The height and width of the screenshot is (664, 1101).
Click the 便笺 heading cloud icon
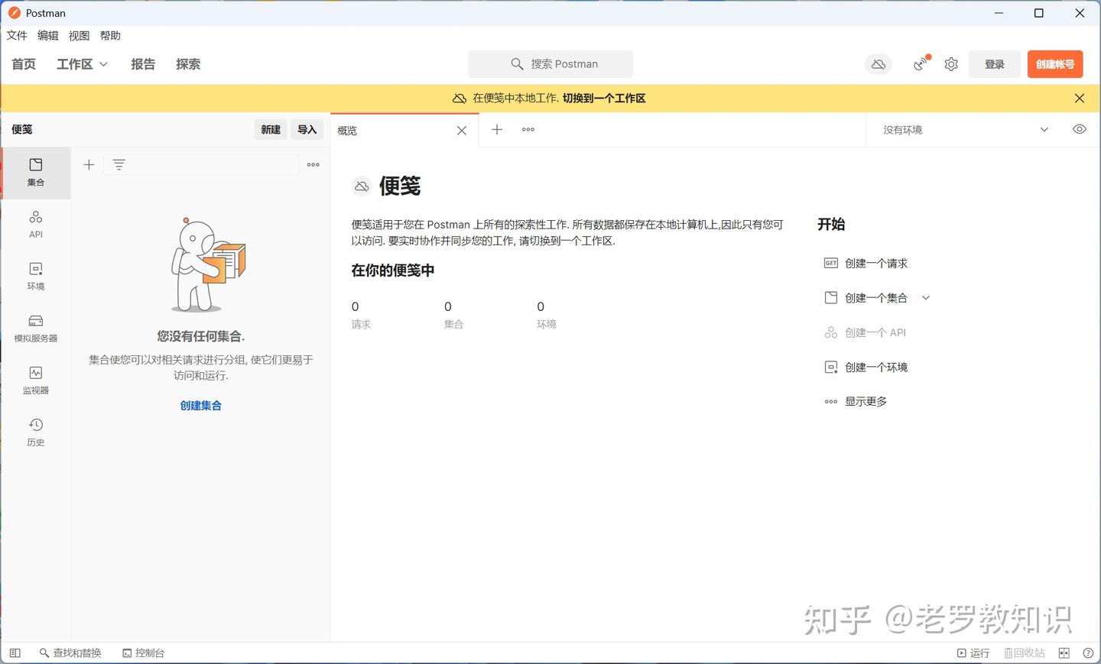coord(362,186)
